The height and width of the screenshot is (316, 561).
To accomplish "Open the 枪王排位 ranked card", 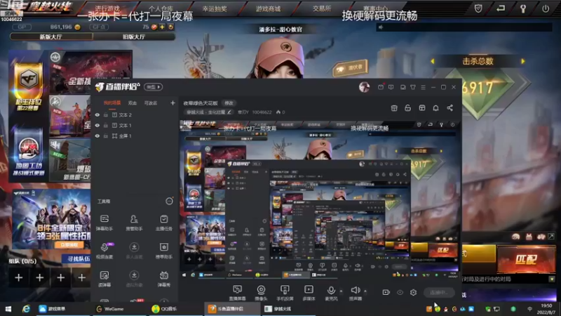I will pos(28,86).
